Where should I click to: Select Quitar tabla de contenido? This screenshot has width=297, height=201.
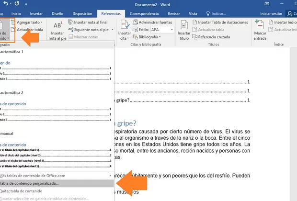56,191
